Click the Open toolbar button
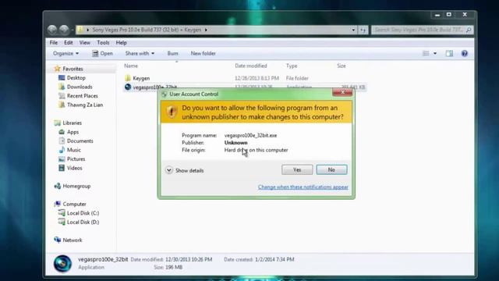 [x=102, y=54]
